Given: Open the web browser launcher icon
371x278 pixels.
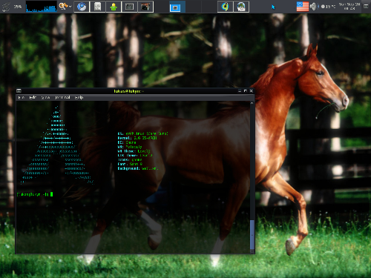Looking at the screenshot, I should 82,7.
